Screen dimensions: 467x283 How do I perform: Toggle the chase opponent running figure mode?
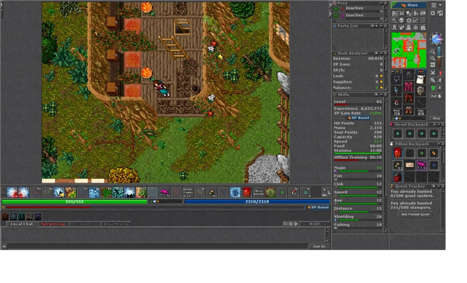[x=440, y=80]
